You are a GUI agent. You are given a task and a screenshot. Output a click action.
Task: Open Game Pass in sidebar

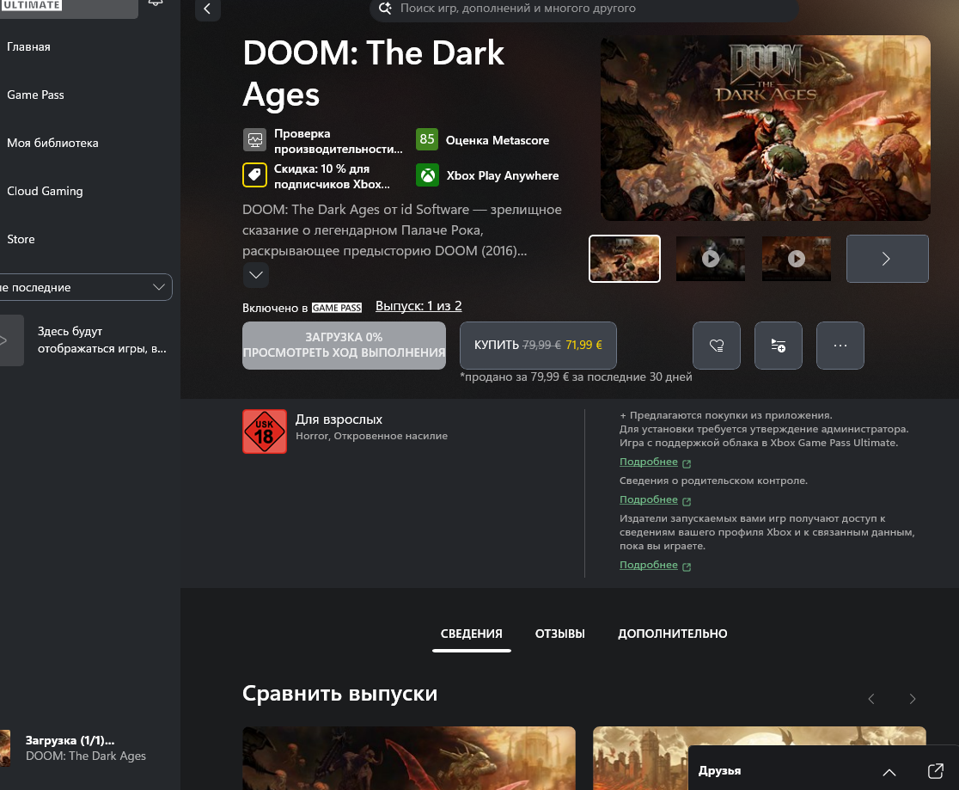click(35, 95)
